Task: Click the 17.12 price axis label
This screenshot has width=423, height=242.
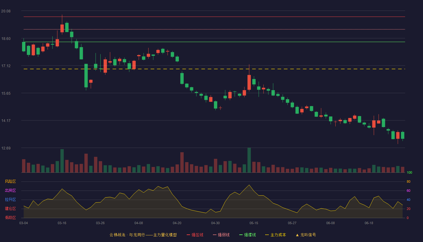Action: click(x=6, y=66)
